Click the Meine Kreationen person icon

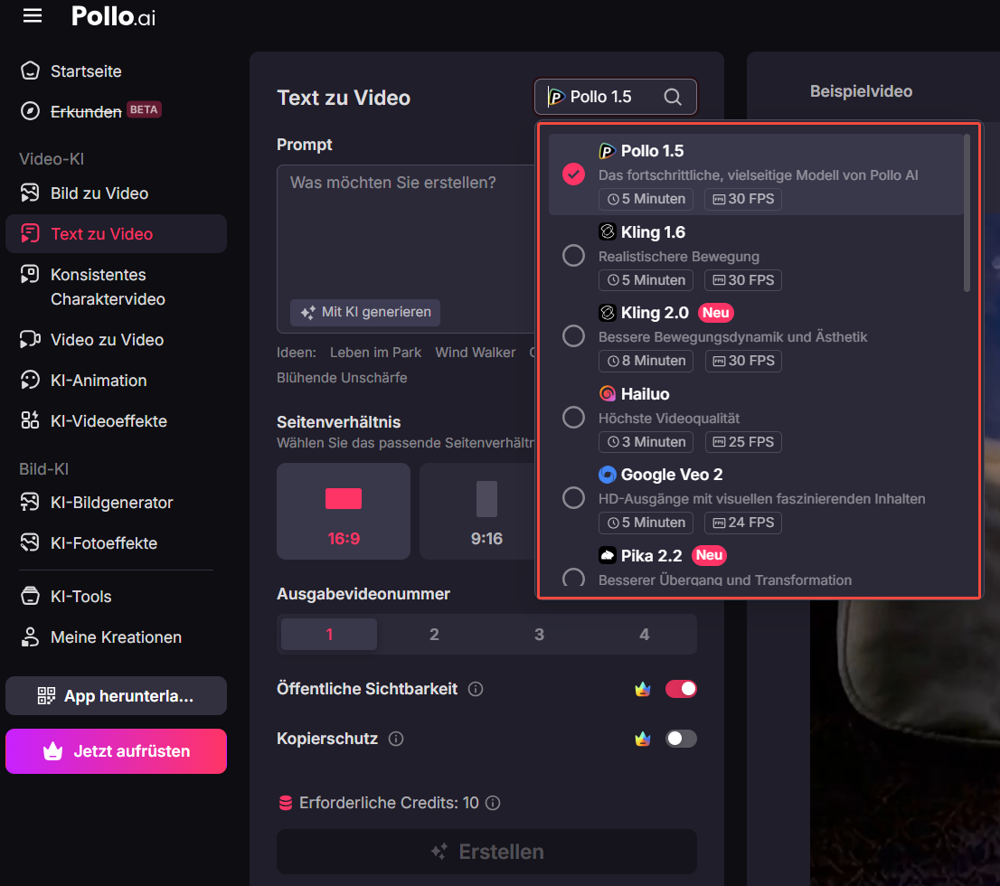point(30,636)
